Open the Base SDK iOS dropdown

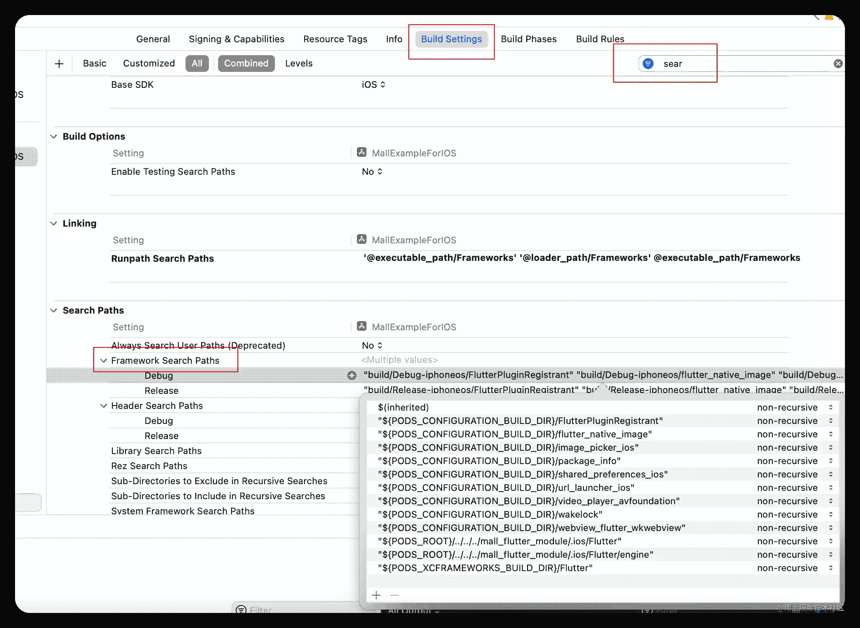[374, 84]
